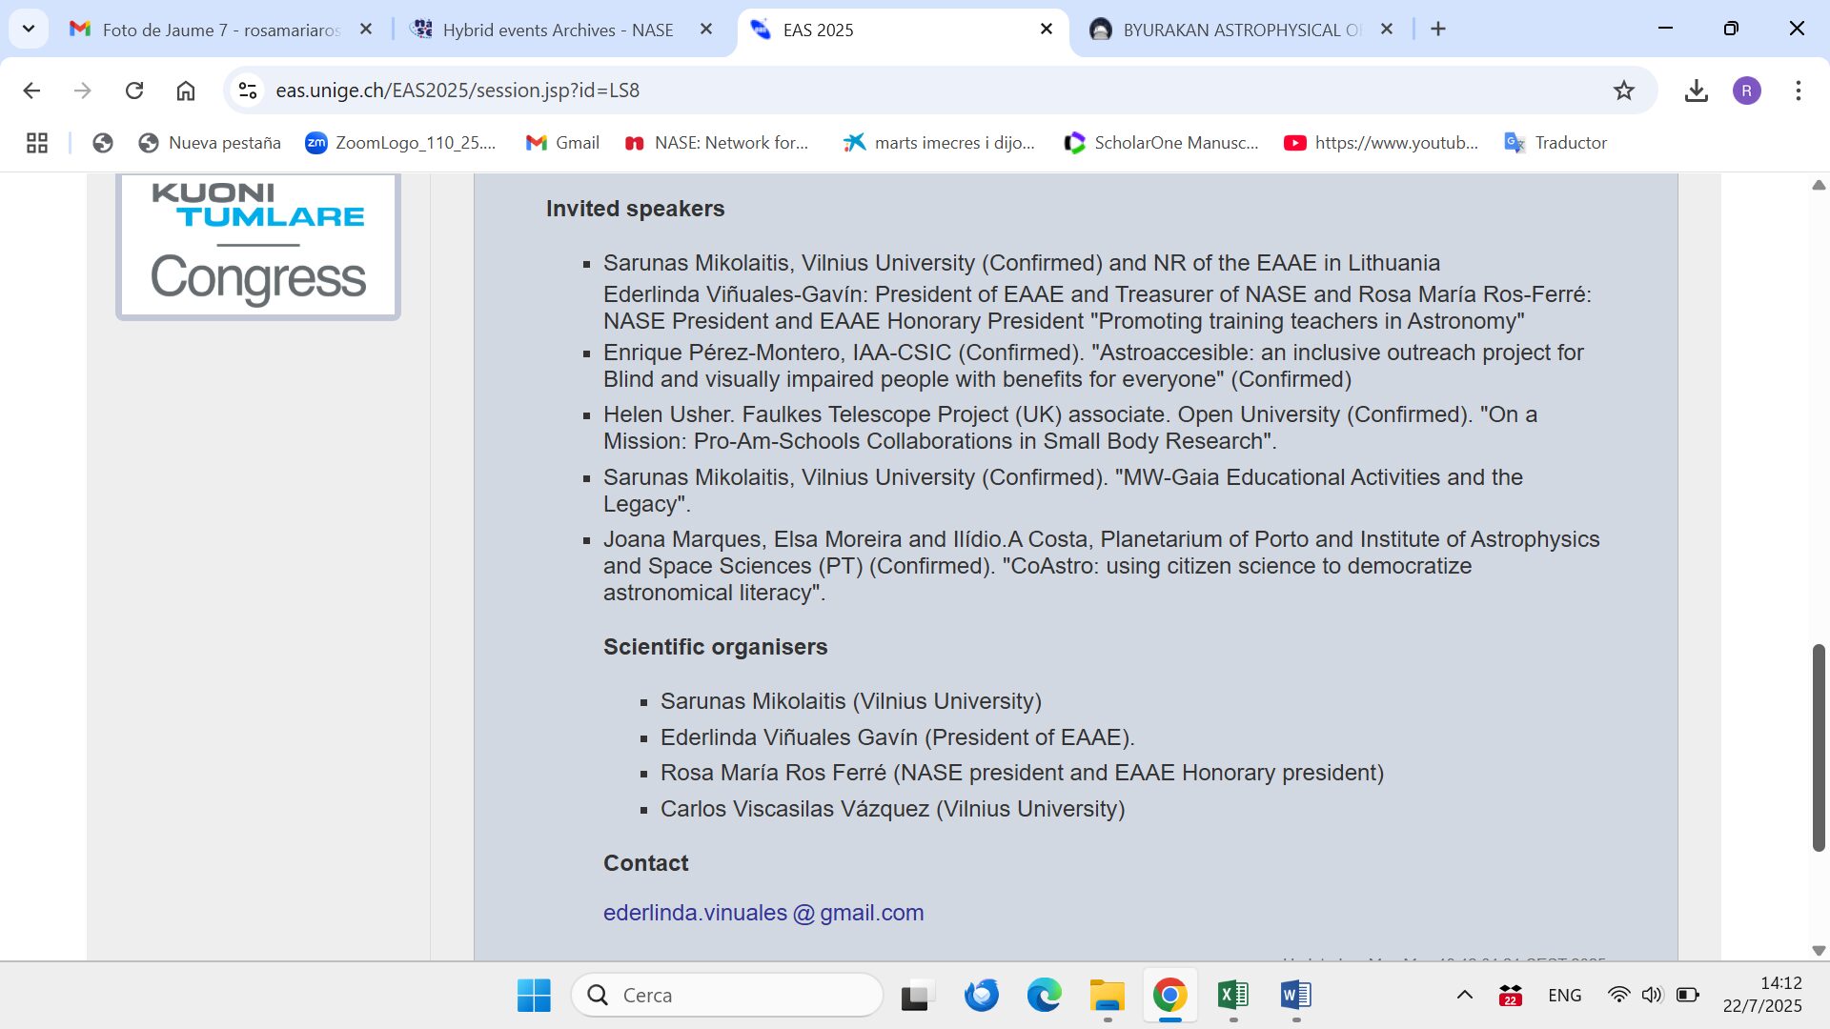
Task: Click the browser forward arrow
Action: 83,91
